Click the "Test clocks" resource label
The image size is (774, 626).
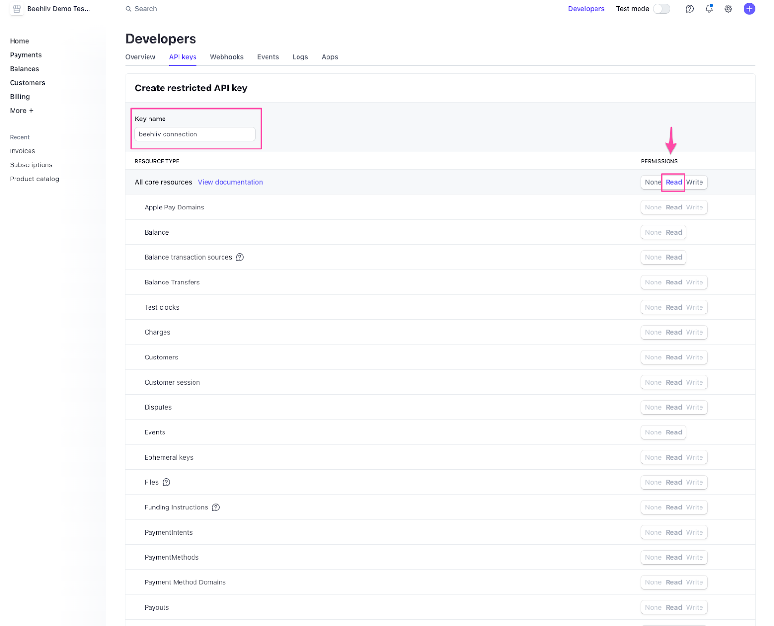tap(162, 308)
